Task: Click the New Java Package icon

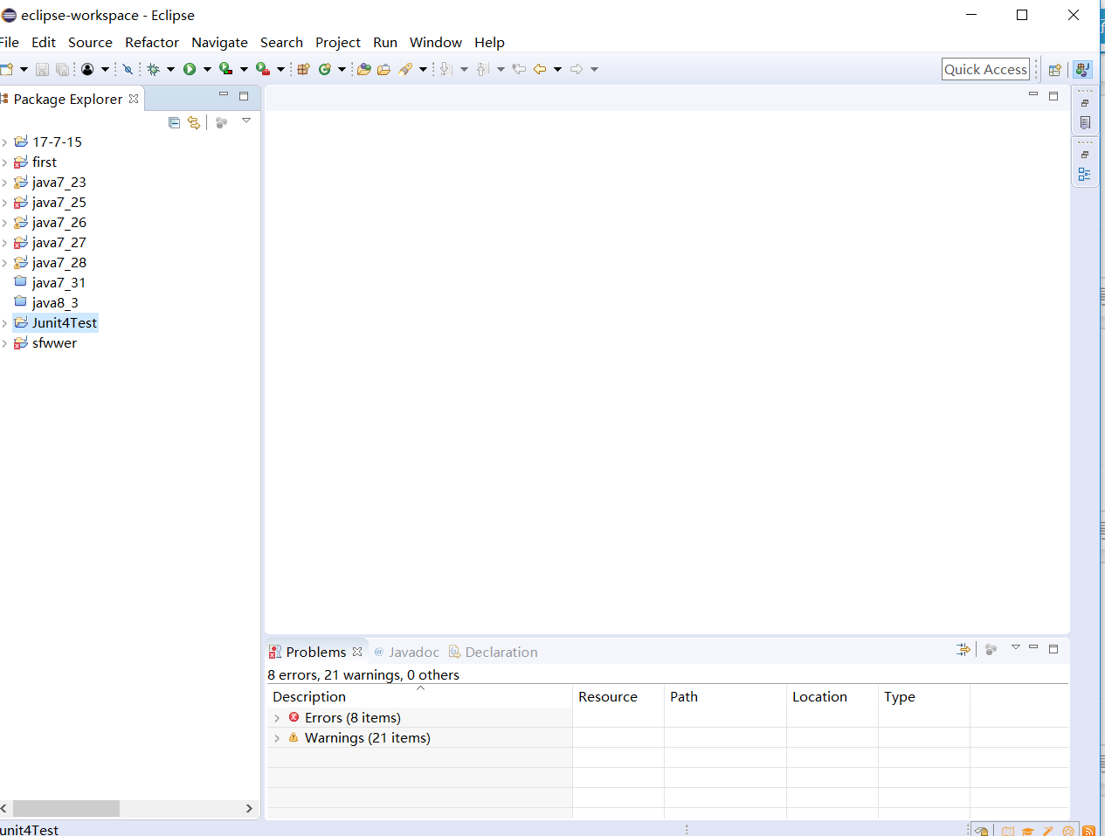Action: tap(303, 69)
